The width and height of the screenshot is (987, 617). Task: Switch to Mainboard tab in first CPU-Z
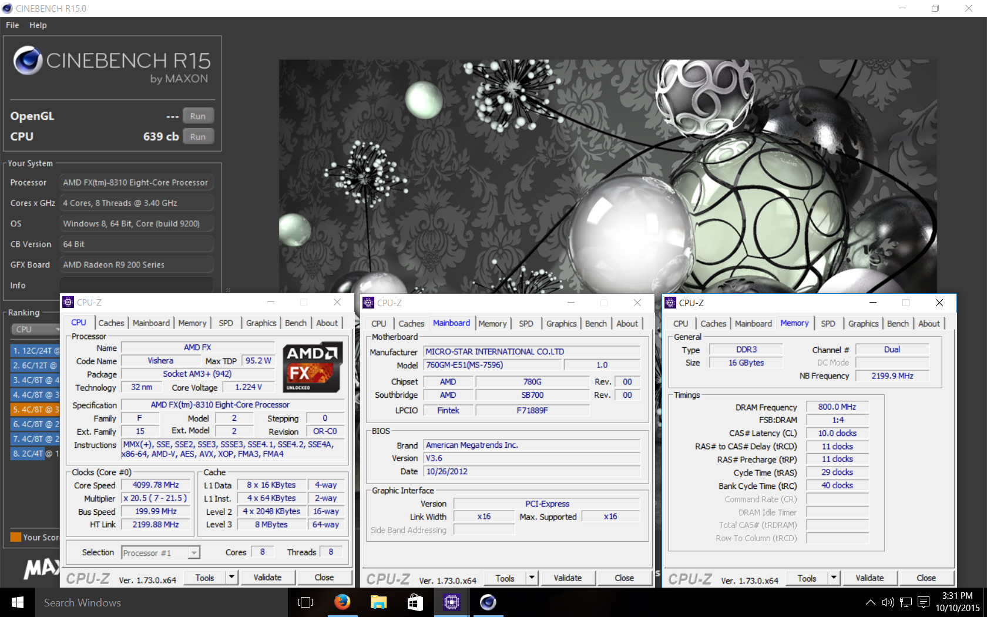pos(151,323)
